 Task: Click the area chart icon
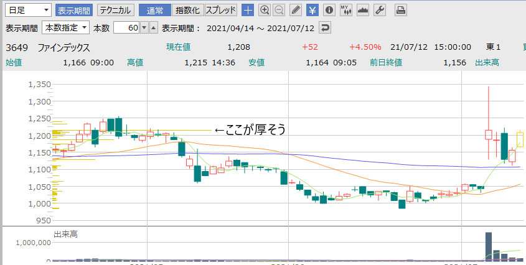[363, 10]
